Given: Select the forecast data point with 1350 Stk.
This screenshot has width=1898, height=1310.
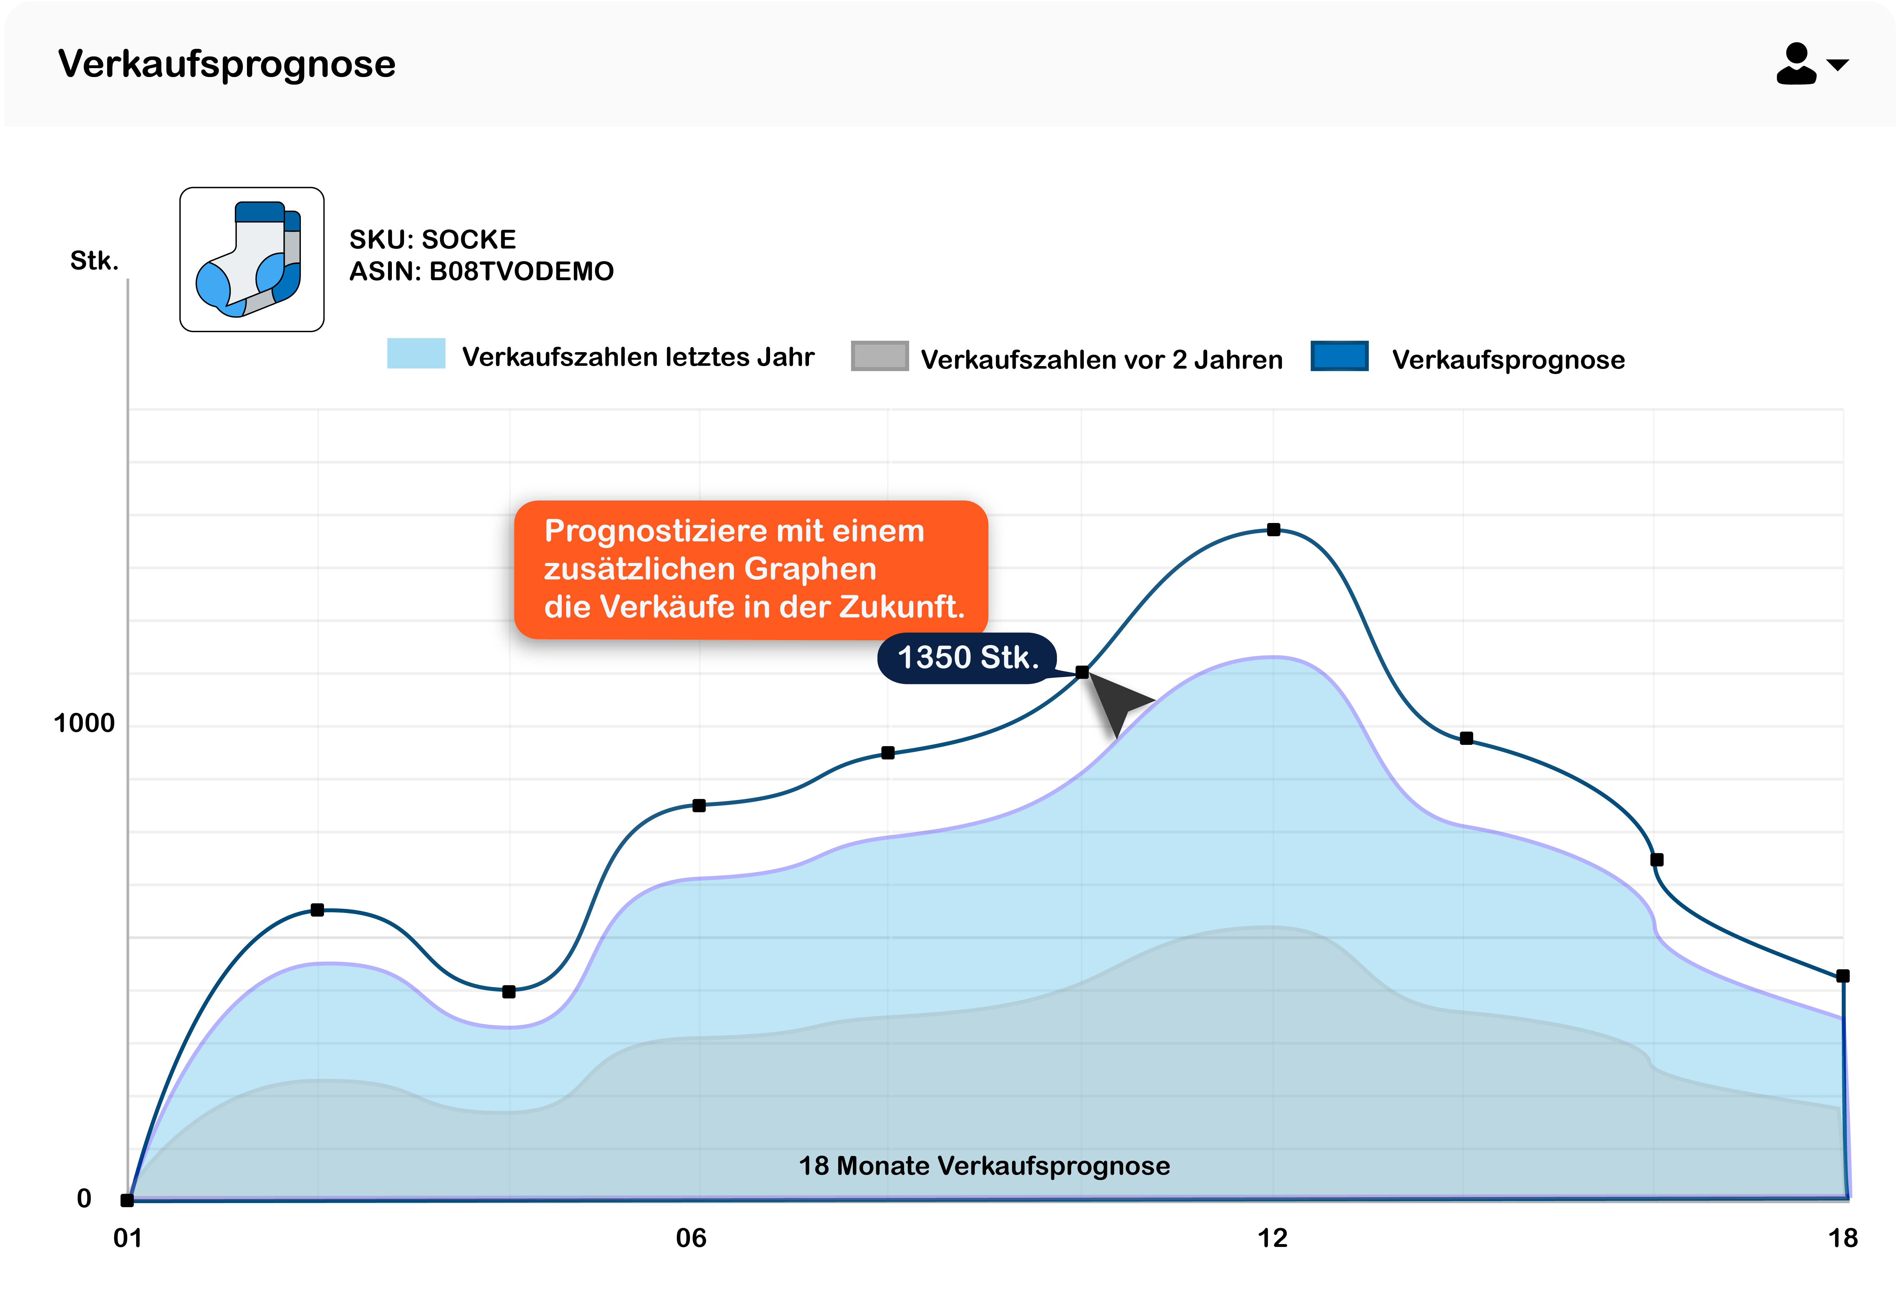Looking at the screenshot, I should 1082,672.
